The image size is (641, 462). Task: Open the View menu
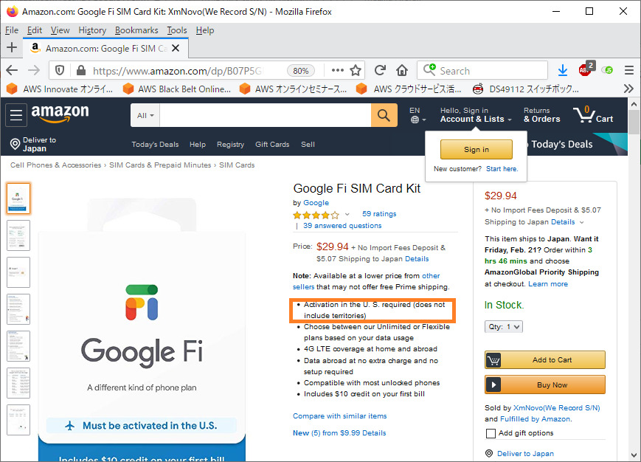[60, 30]
